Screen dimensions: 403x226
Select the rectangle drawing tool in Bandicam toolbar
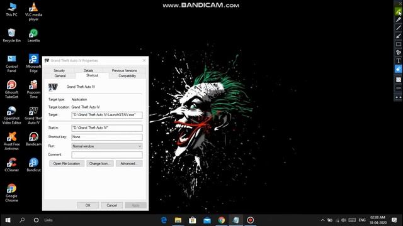tap(399, 44)
